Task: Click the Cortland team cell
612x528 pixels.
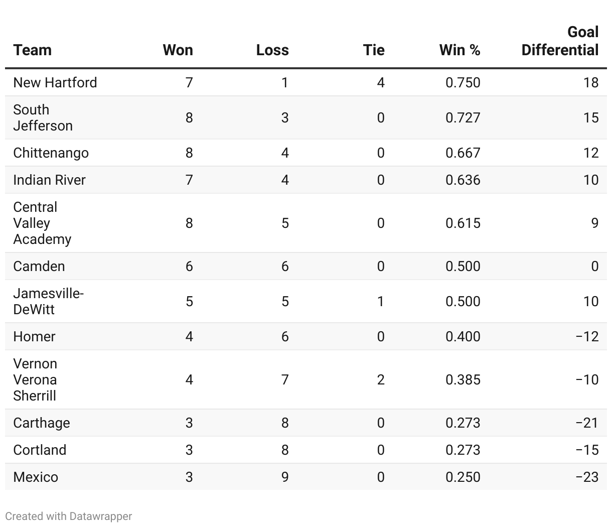Action: click(x=40, y=450)
